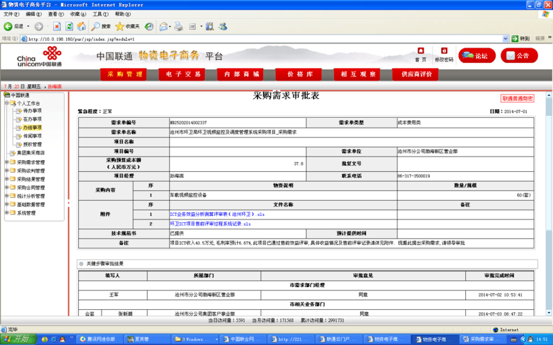
Task: Select 传阅事项 in the sidebar tree
Action: [32, 136]
